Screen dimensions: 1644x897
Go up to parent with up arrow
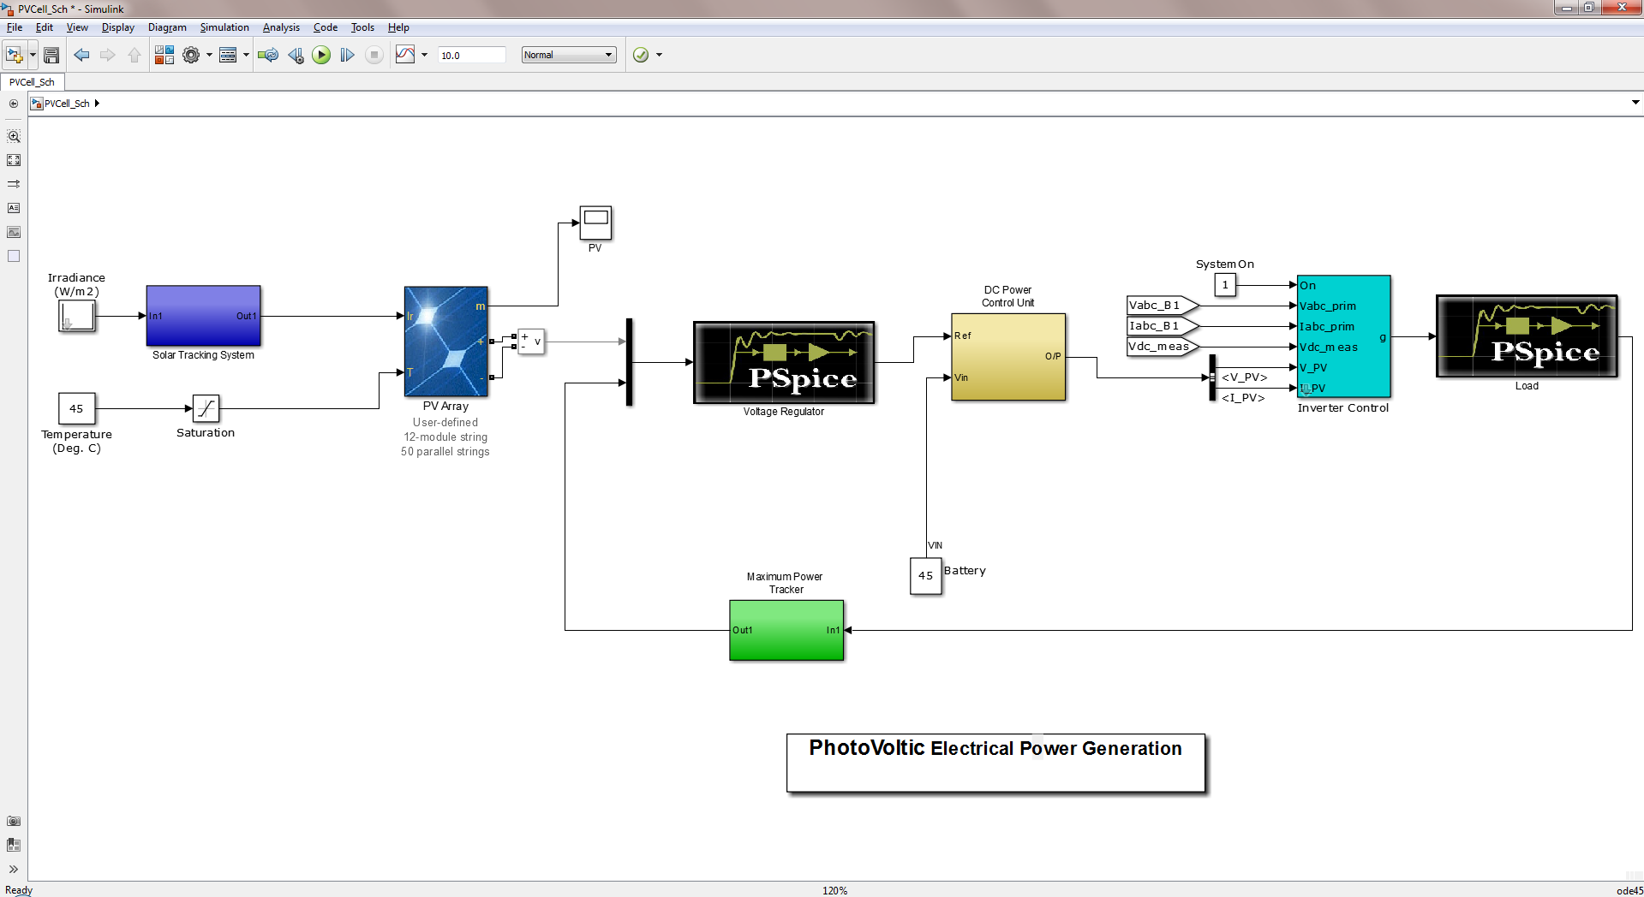[x=135, y=55]
